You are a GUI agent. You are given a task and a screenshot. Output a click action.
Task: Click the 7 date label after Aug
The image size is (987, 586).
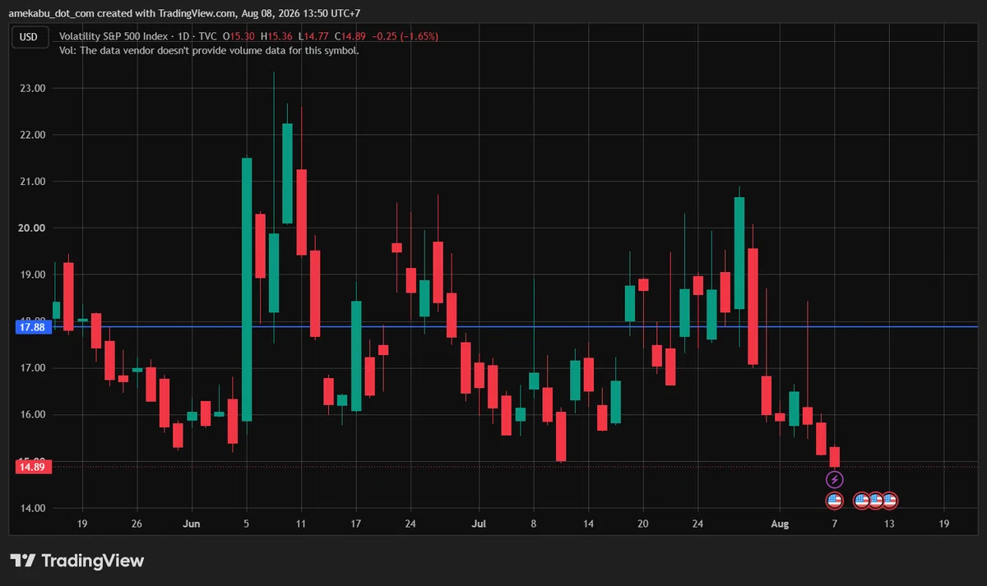(x=834, y=524)
